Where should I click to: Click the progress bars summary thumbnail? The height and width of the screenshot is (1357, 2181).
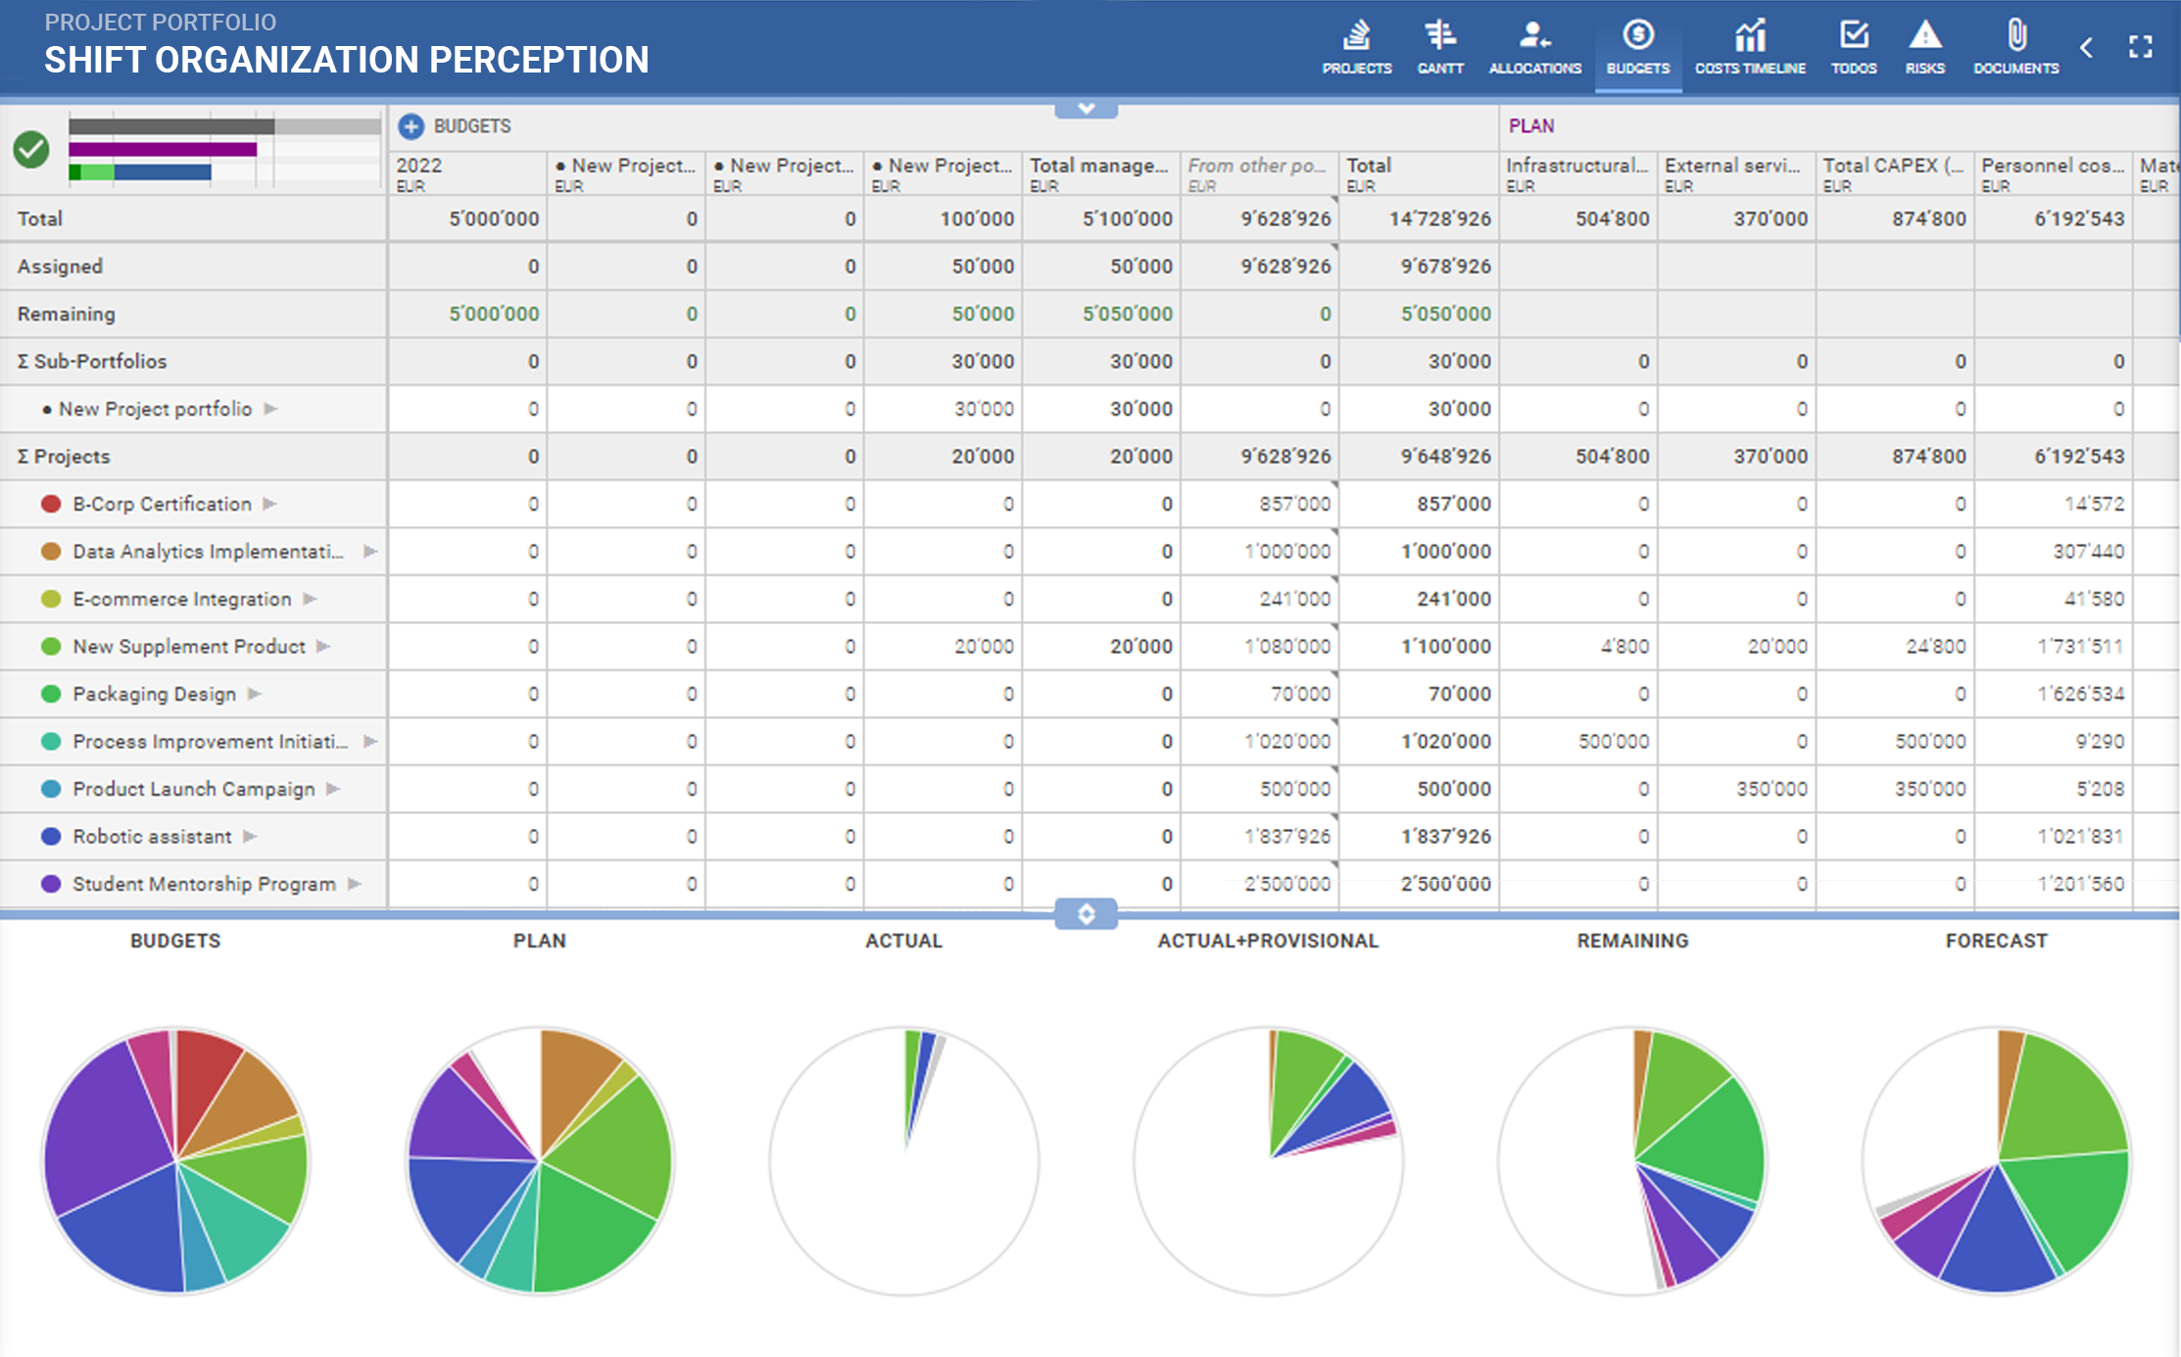pyautogui.click(x=224, y=149)
